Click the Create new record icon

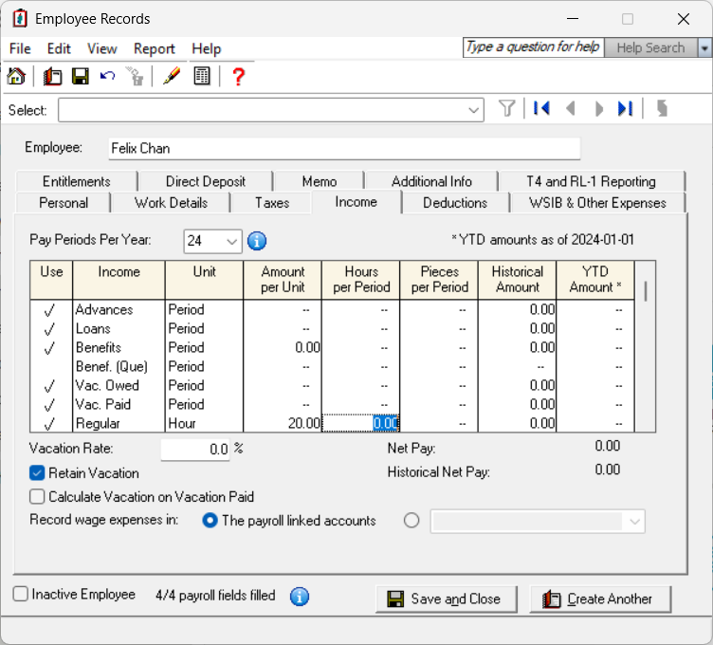pos(52,76)
